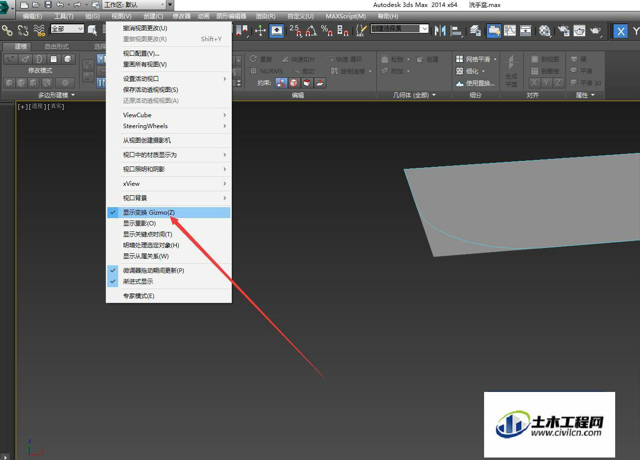Open the 工具(T) menu

(x=64, y=16)
